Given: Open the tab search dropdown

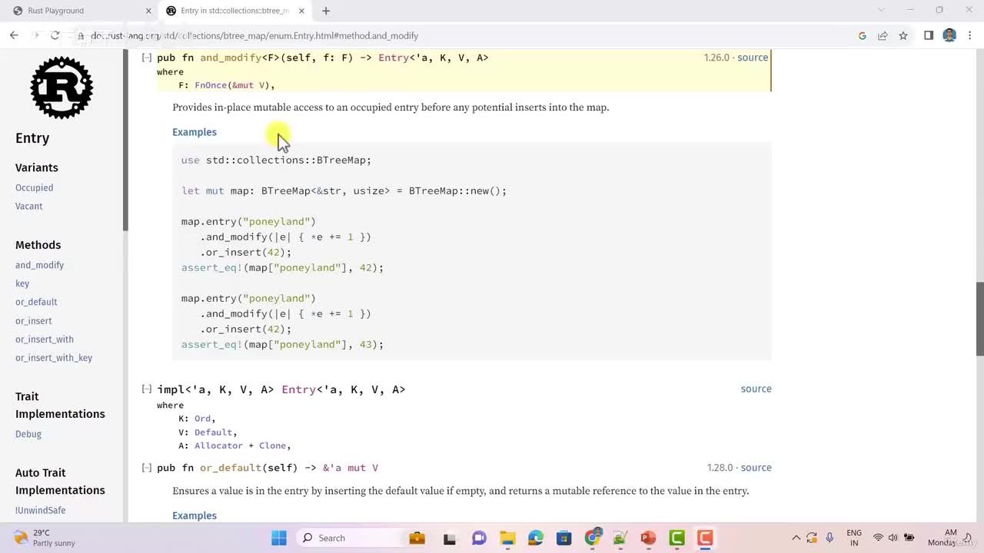Looking at the screenshot, I should [x=882, y=10].
